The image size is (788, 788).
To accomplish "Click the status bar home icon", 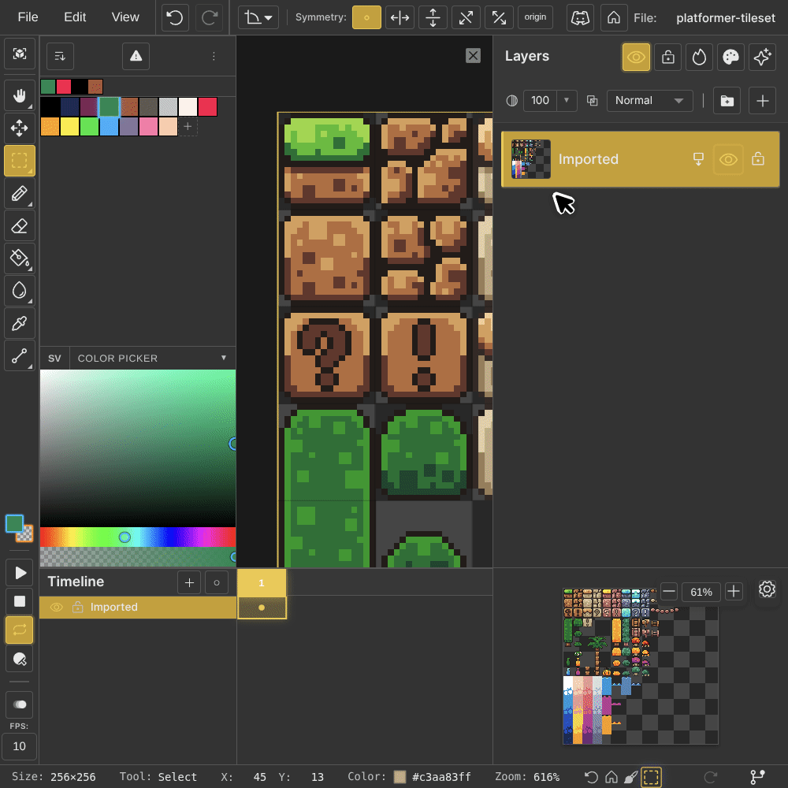I will [x=611, y=777].
